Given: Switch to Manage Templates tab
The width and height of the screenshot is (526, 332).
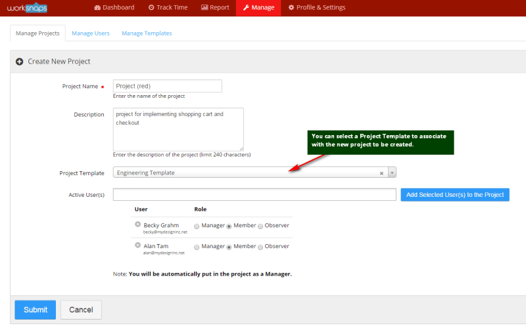Looking at the screenshot, I should click(x=147, y=33).
